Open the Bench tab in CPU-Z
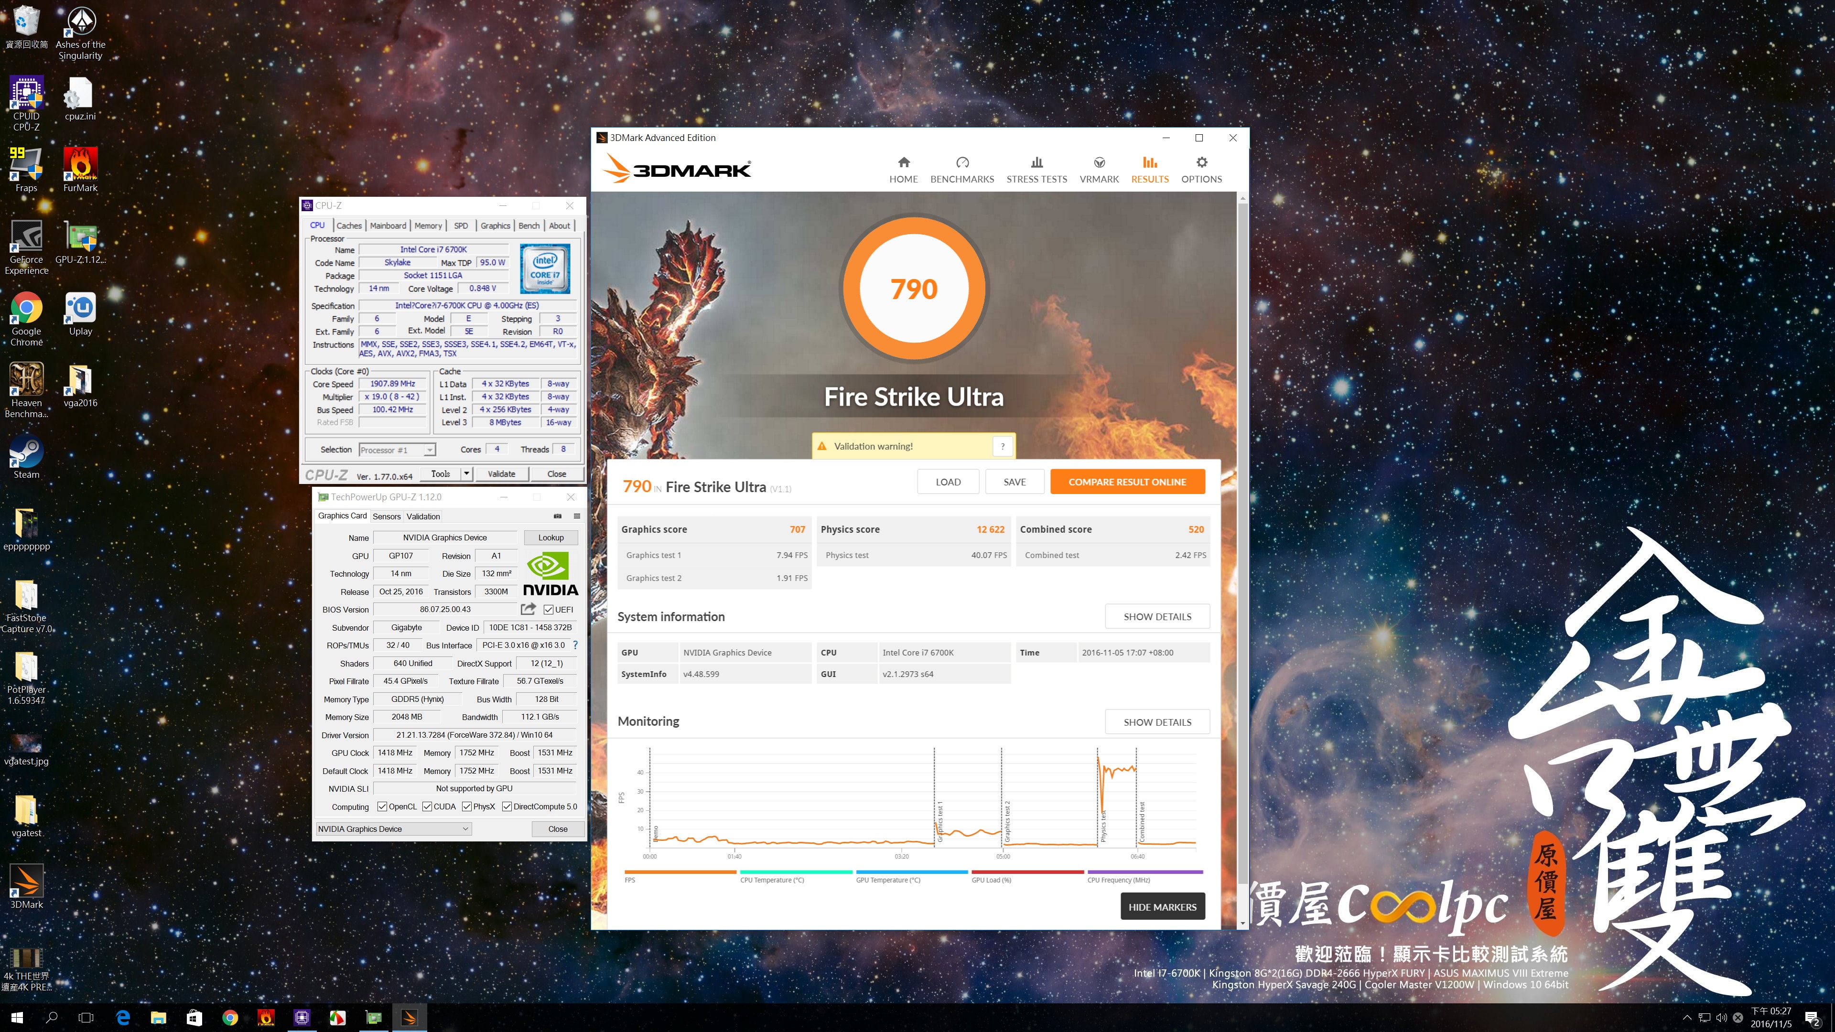The height and width of the screenshot is (1032, 1835). (x=529, y=226)
